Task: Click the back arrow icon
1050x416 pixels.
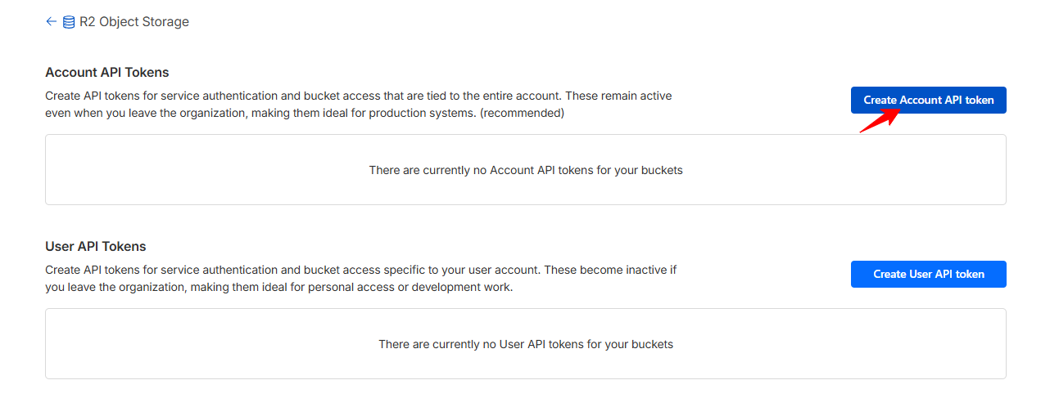Action: (52, 22)
